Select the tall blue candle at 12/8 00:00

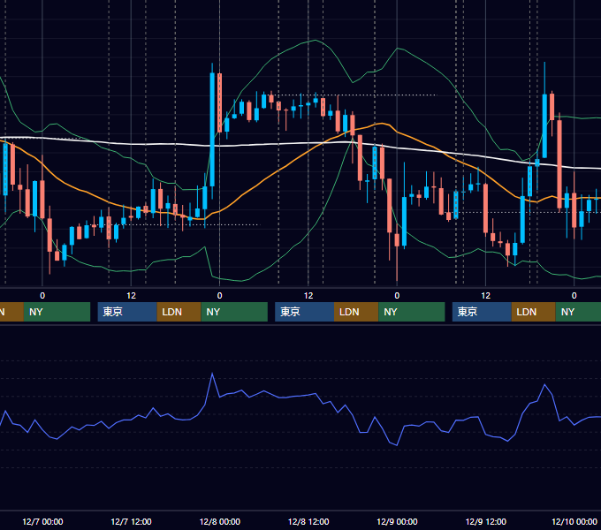tap(212, 130)
